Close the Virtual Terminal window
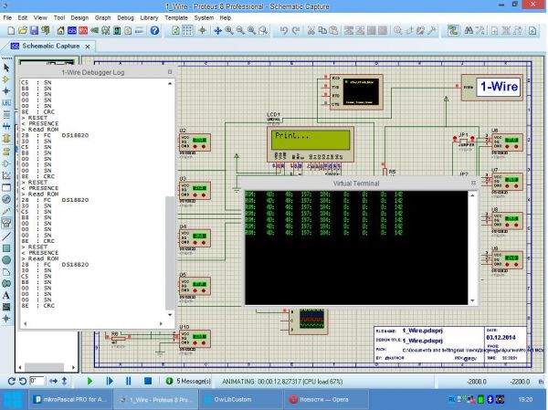 [473, 183]
